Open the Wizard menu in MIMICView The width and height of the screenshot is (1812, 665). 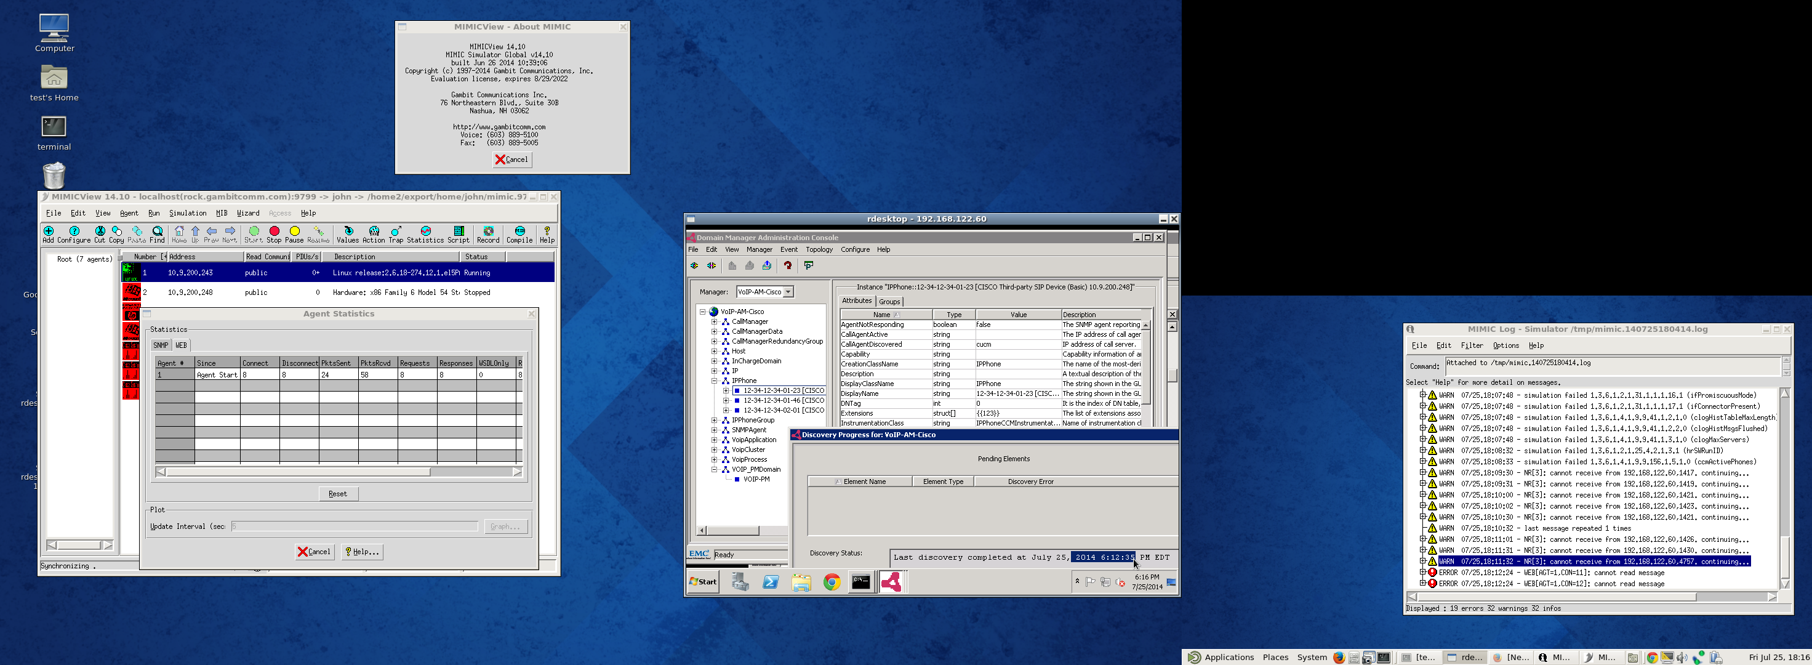(247, 213)
